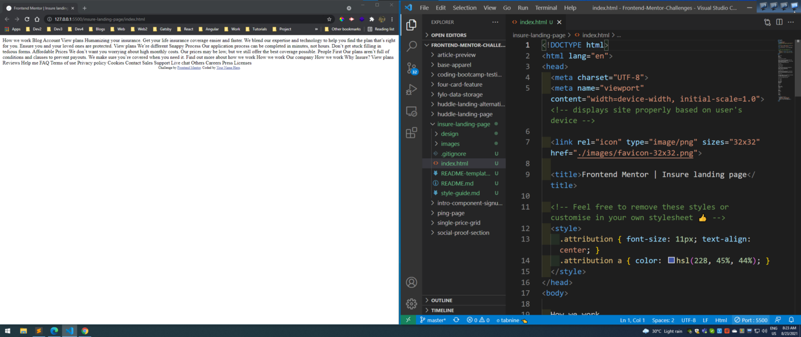Click the remote window indicator in status bar
The width and height of the screenshot is (801, 337).
tap(408, 320)
